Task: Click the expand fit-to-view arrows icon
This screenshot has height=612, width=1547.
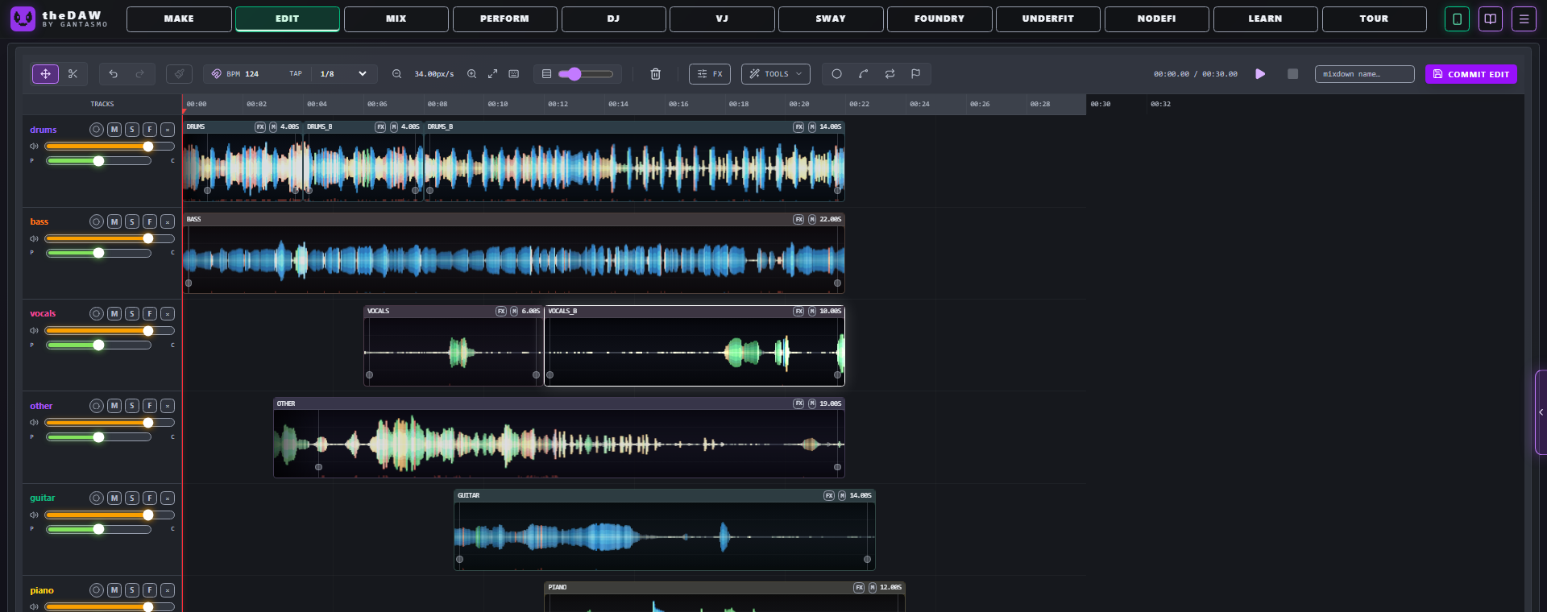Action: pos(493,74)
